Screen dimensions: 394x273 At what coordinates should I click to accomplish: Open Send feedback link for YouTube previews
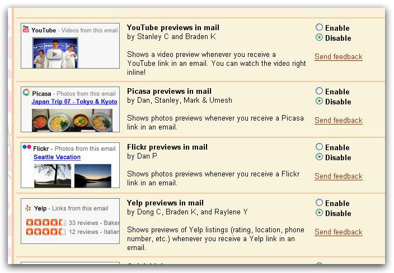tap(338, 56)
